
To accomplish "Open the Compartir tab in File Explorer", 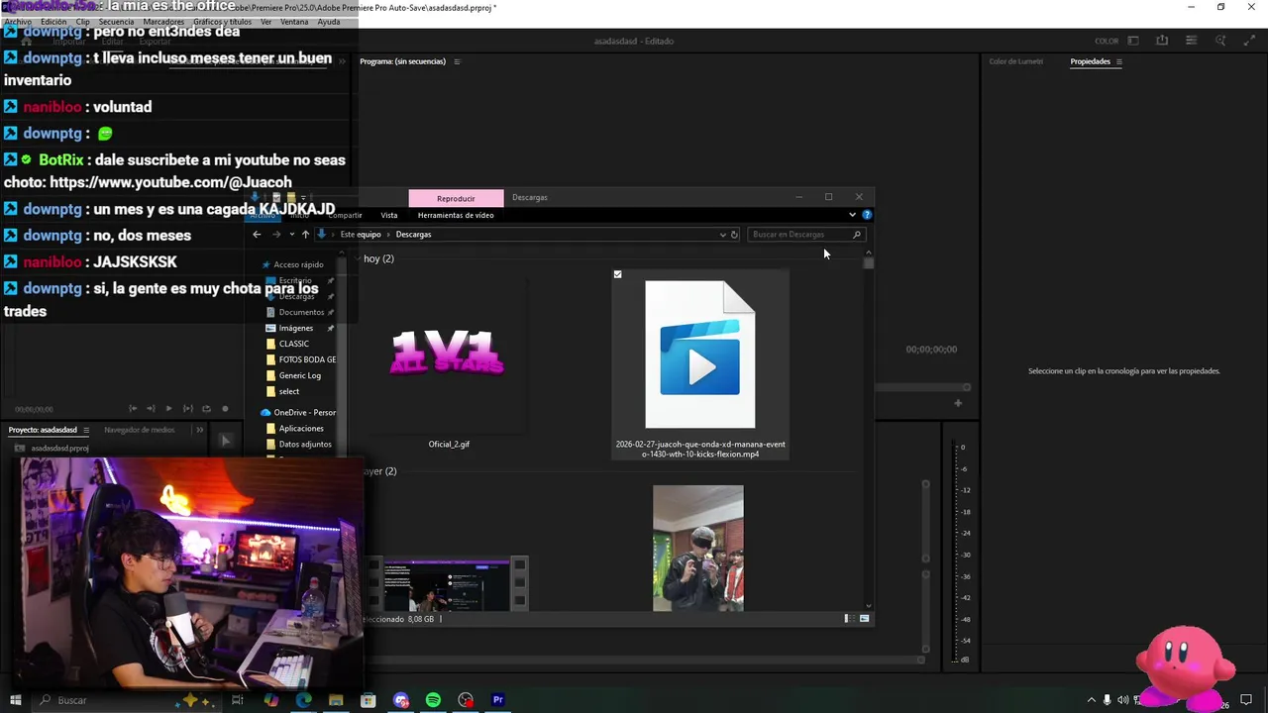I will tap(345, 215).
